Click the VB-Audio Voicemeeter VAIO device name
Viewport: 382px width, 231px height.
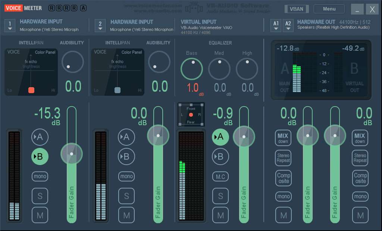point(206,28)
